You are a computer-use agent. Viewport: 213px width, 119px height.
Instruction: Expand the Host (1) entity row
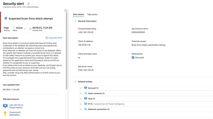click(x=81, y=99)
